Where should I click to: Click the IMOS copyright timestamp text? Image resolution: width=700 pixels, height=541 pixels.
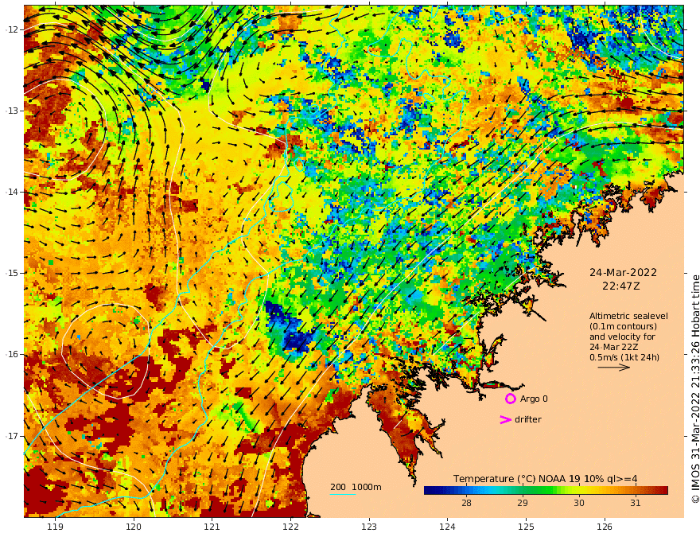point(694,389)
